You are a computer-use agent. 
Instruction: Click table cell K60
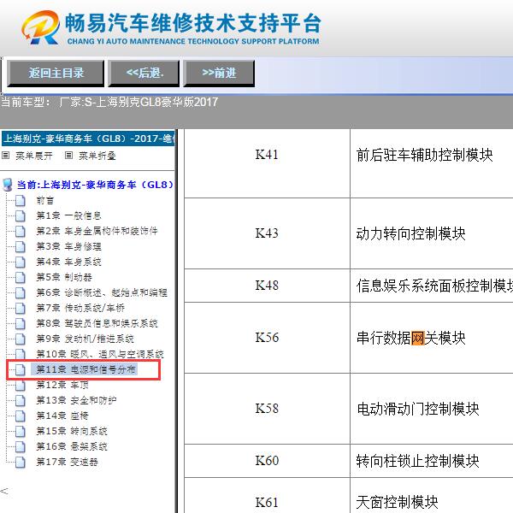tap(267, 461)
